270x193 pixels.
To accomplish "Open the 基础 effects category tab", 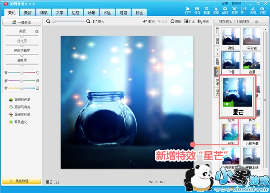I will tap(217, 40).
